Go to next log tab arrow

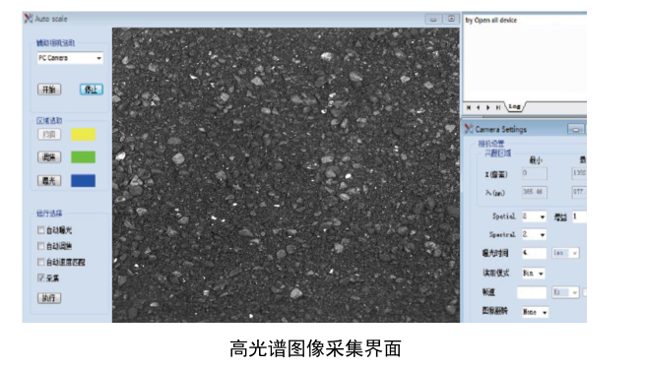(x=487, y=107)
